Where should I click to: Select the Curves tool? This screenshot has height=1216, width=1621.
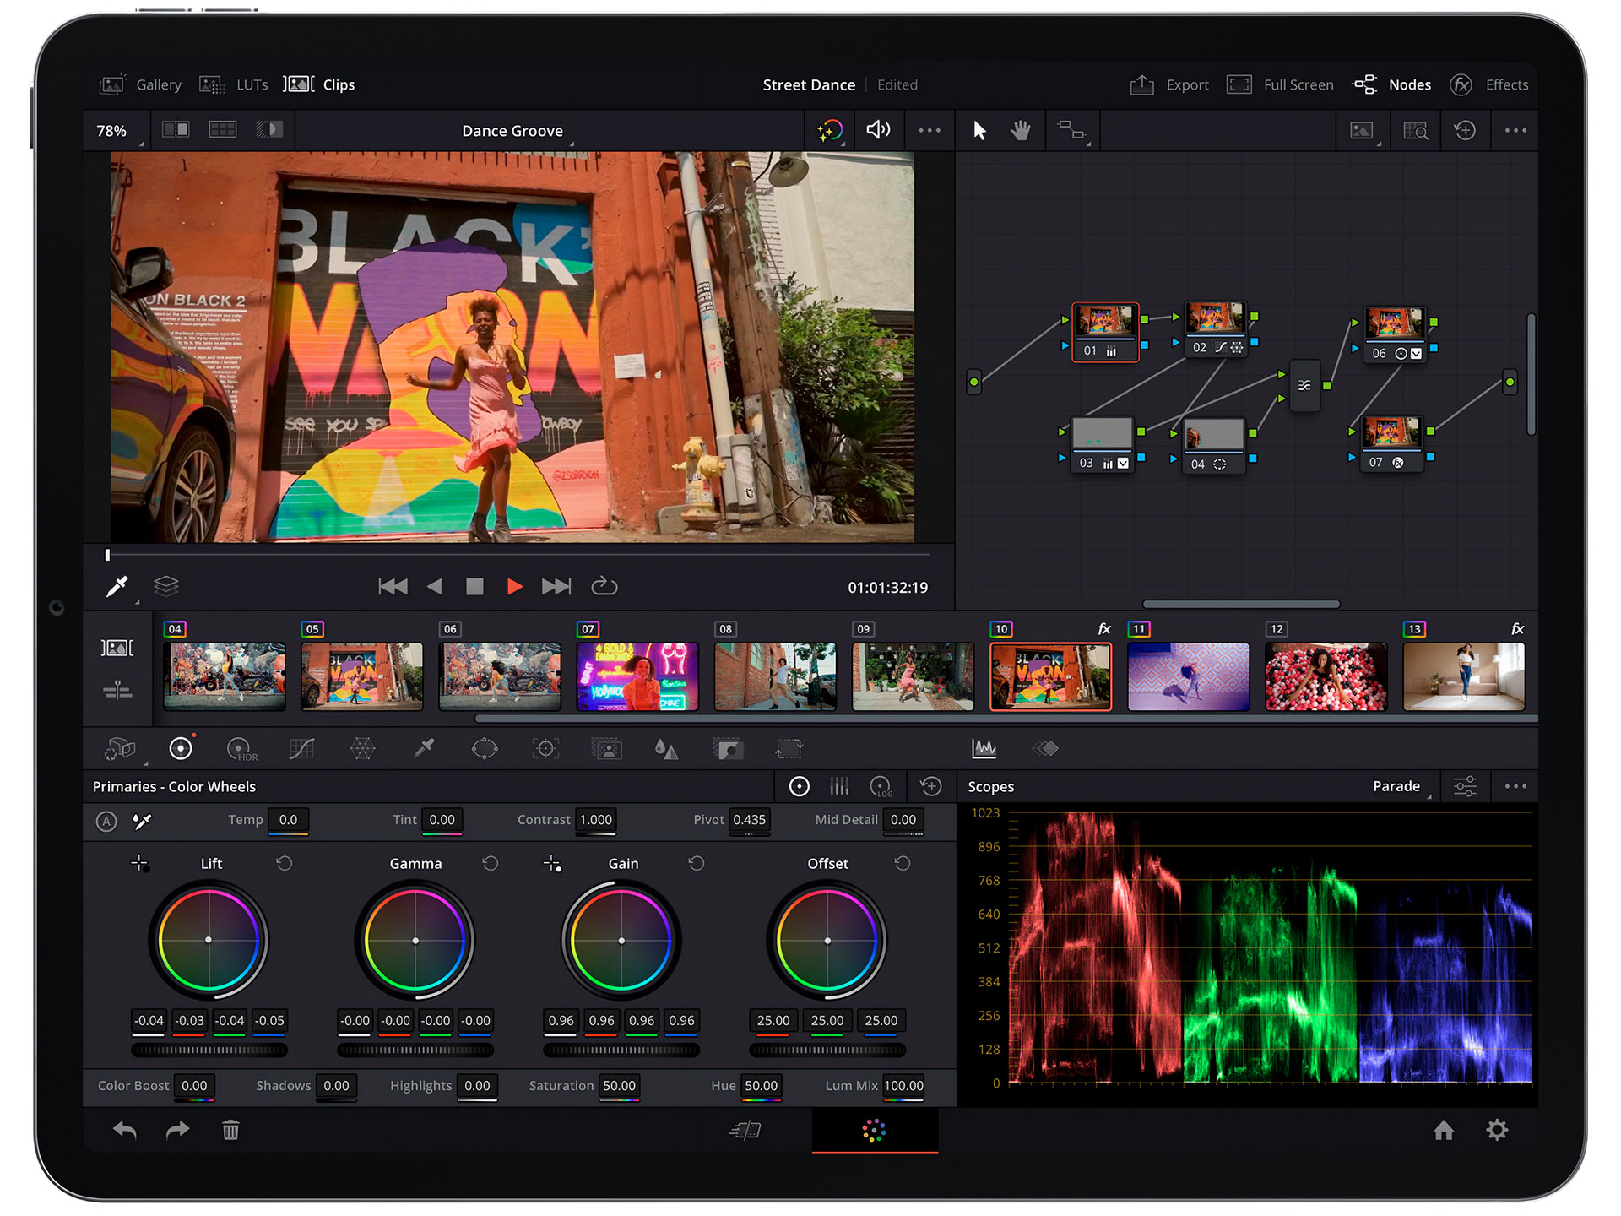(x=301, y=748)
